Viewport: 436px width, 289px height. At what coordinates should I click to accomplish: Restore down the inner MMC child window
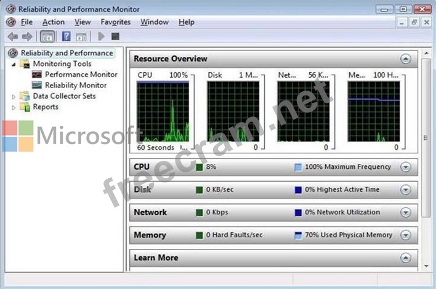click(x=414, y=22)
